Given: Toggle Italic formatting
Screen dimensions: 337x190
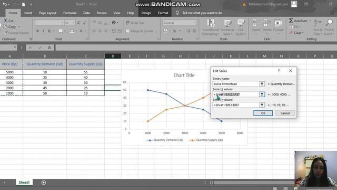Looking at the screenshot, I should coord(43,31).
